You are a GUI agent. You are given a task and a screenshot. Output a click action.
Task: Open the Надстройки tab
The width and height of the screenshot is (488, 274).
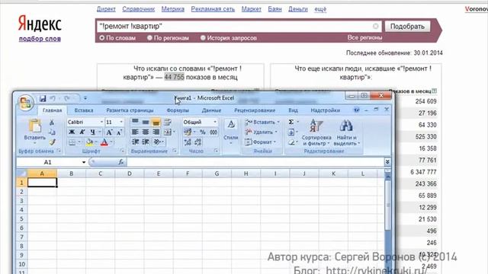click(326, 110)
